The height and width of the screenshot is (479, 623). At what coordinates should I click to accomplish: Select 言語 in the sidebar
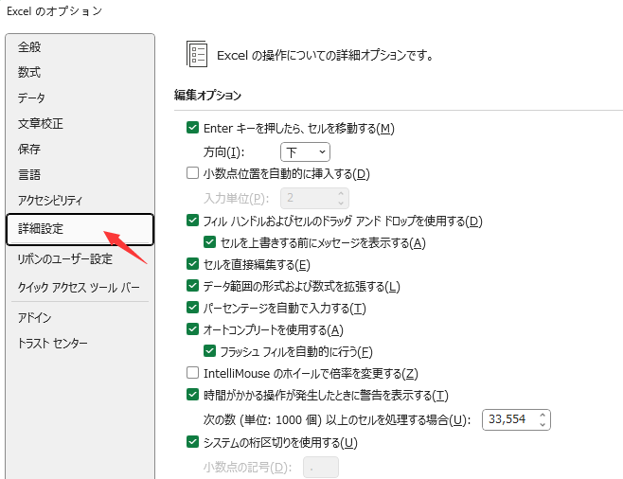point(29,174)
